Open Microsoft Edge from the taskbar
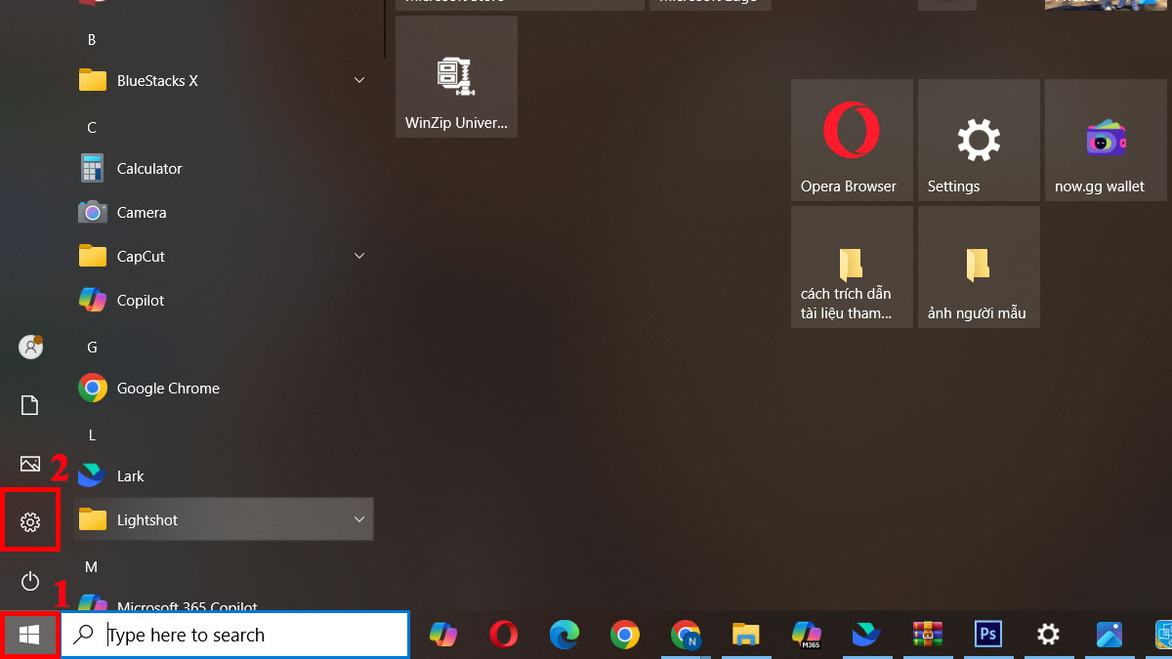The width and height of the screenshot is (1172, 659). point(565,636)
